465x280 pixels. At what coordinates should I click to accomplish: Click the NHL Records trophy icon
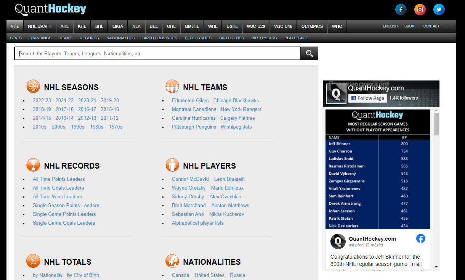click(x=33, y=165)
